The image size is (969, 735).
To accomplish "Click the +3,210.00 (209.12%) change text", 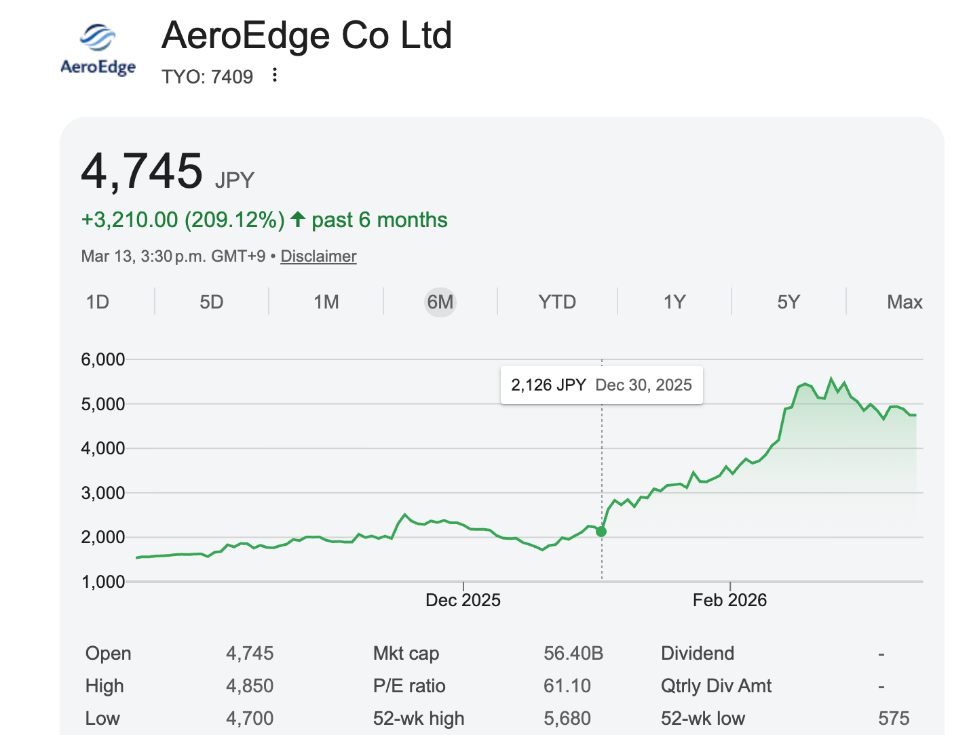I will coord(183,220).
